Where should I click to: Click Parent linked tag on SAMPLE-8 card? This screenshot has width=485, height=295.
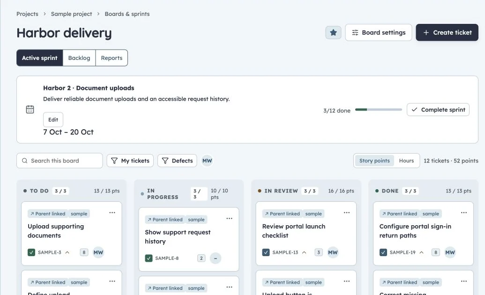(x=165, y=220)
